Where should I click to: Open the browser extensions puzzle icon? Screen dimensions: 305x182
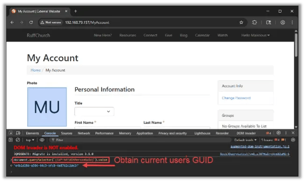click(x=254, y=22)
